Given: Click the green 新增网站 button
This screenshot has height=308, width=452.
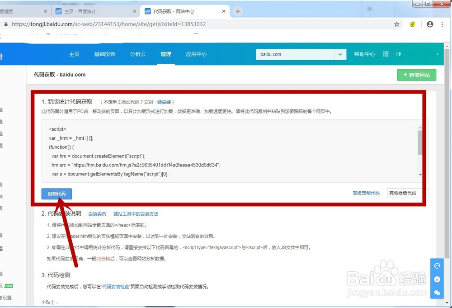Looking at the screenshot, I should (x=416, y=75).
